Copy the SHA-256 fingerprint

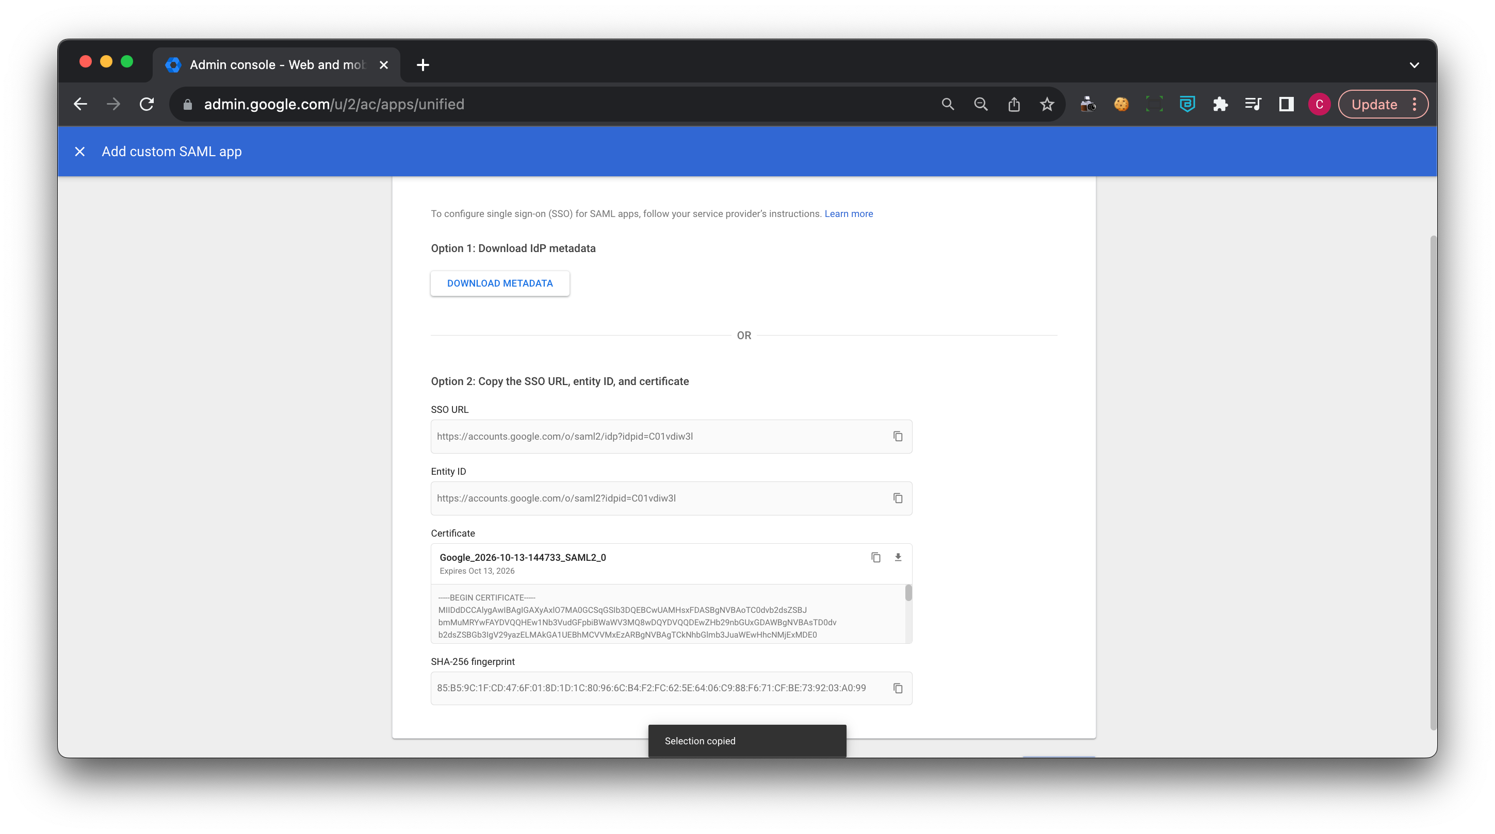[x=897, y=689]
